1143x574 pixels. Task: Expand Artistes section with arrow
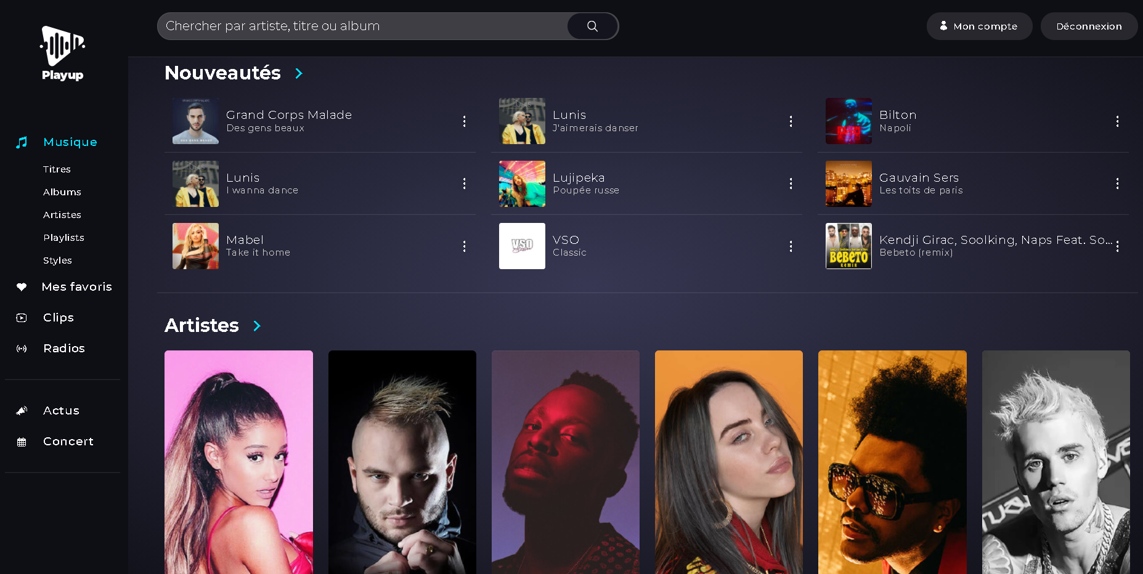pos(257,326)
